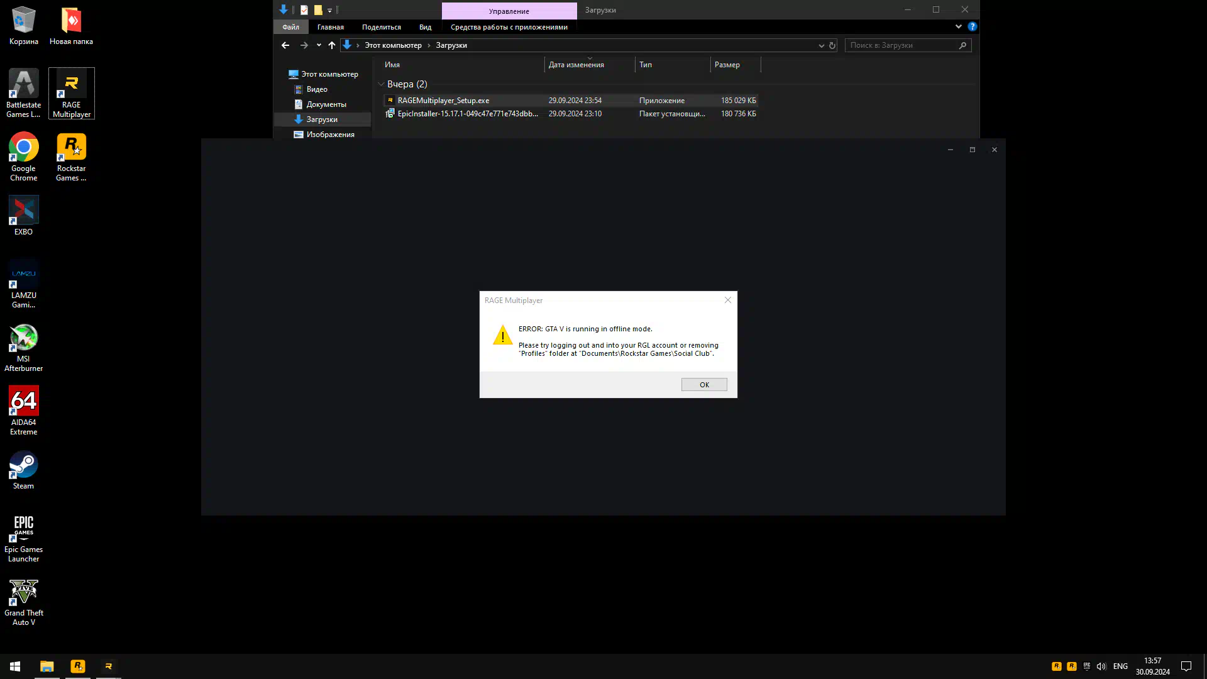
Task: Expand the Explorer ribbon chevron
Action: pyautogui.click(x=959, y=26)
